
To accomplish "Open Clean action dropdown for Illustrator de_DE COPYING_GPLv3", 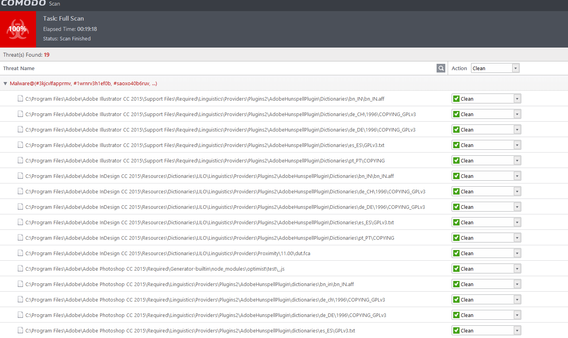I will click(x=486, y=130).
